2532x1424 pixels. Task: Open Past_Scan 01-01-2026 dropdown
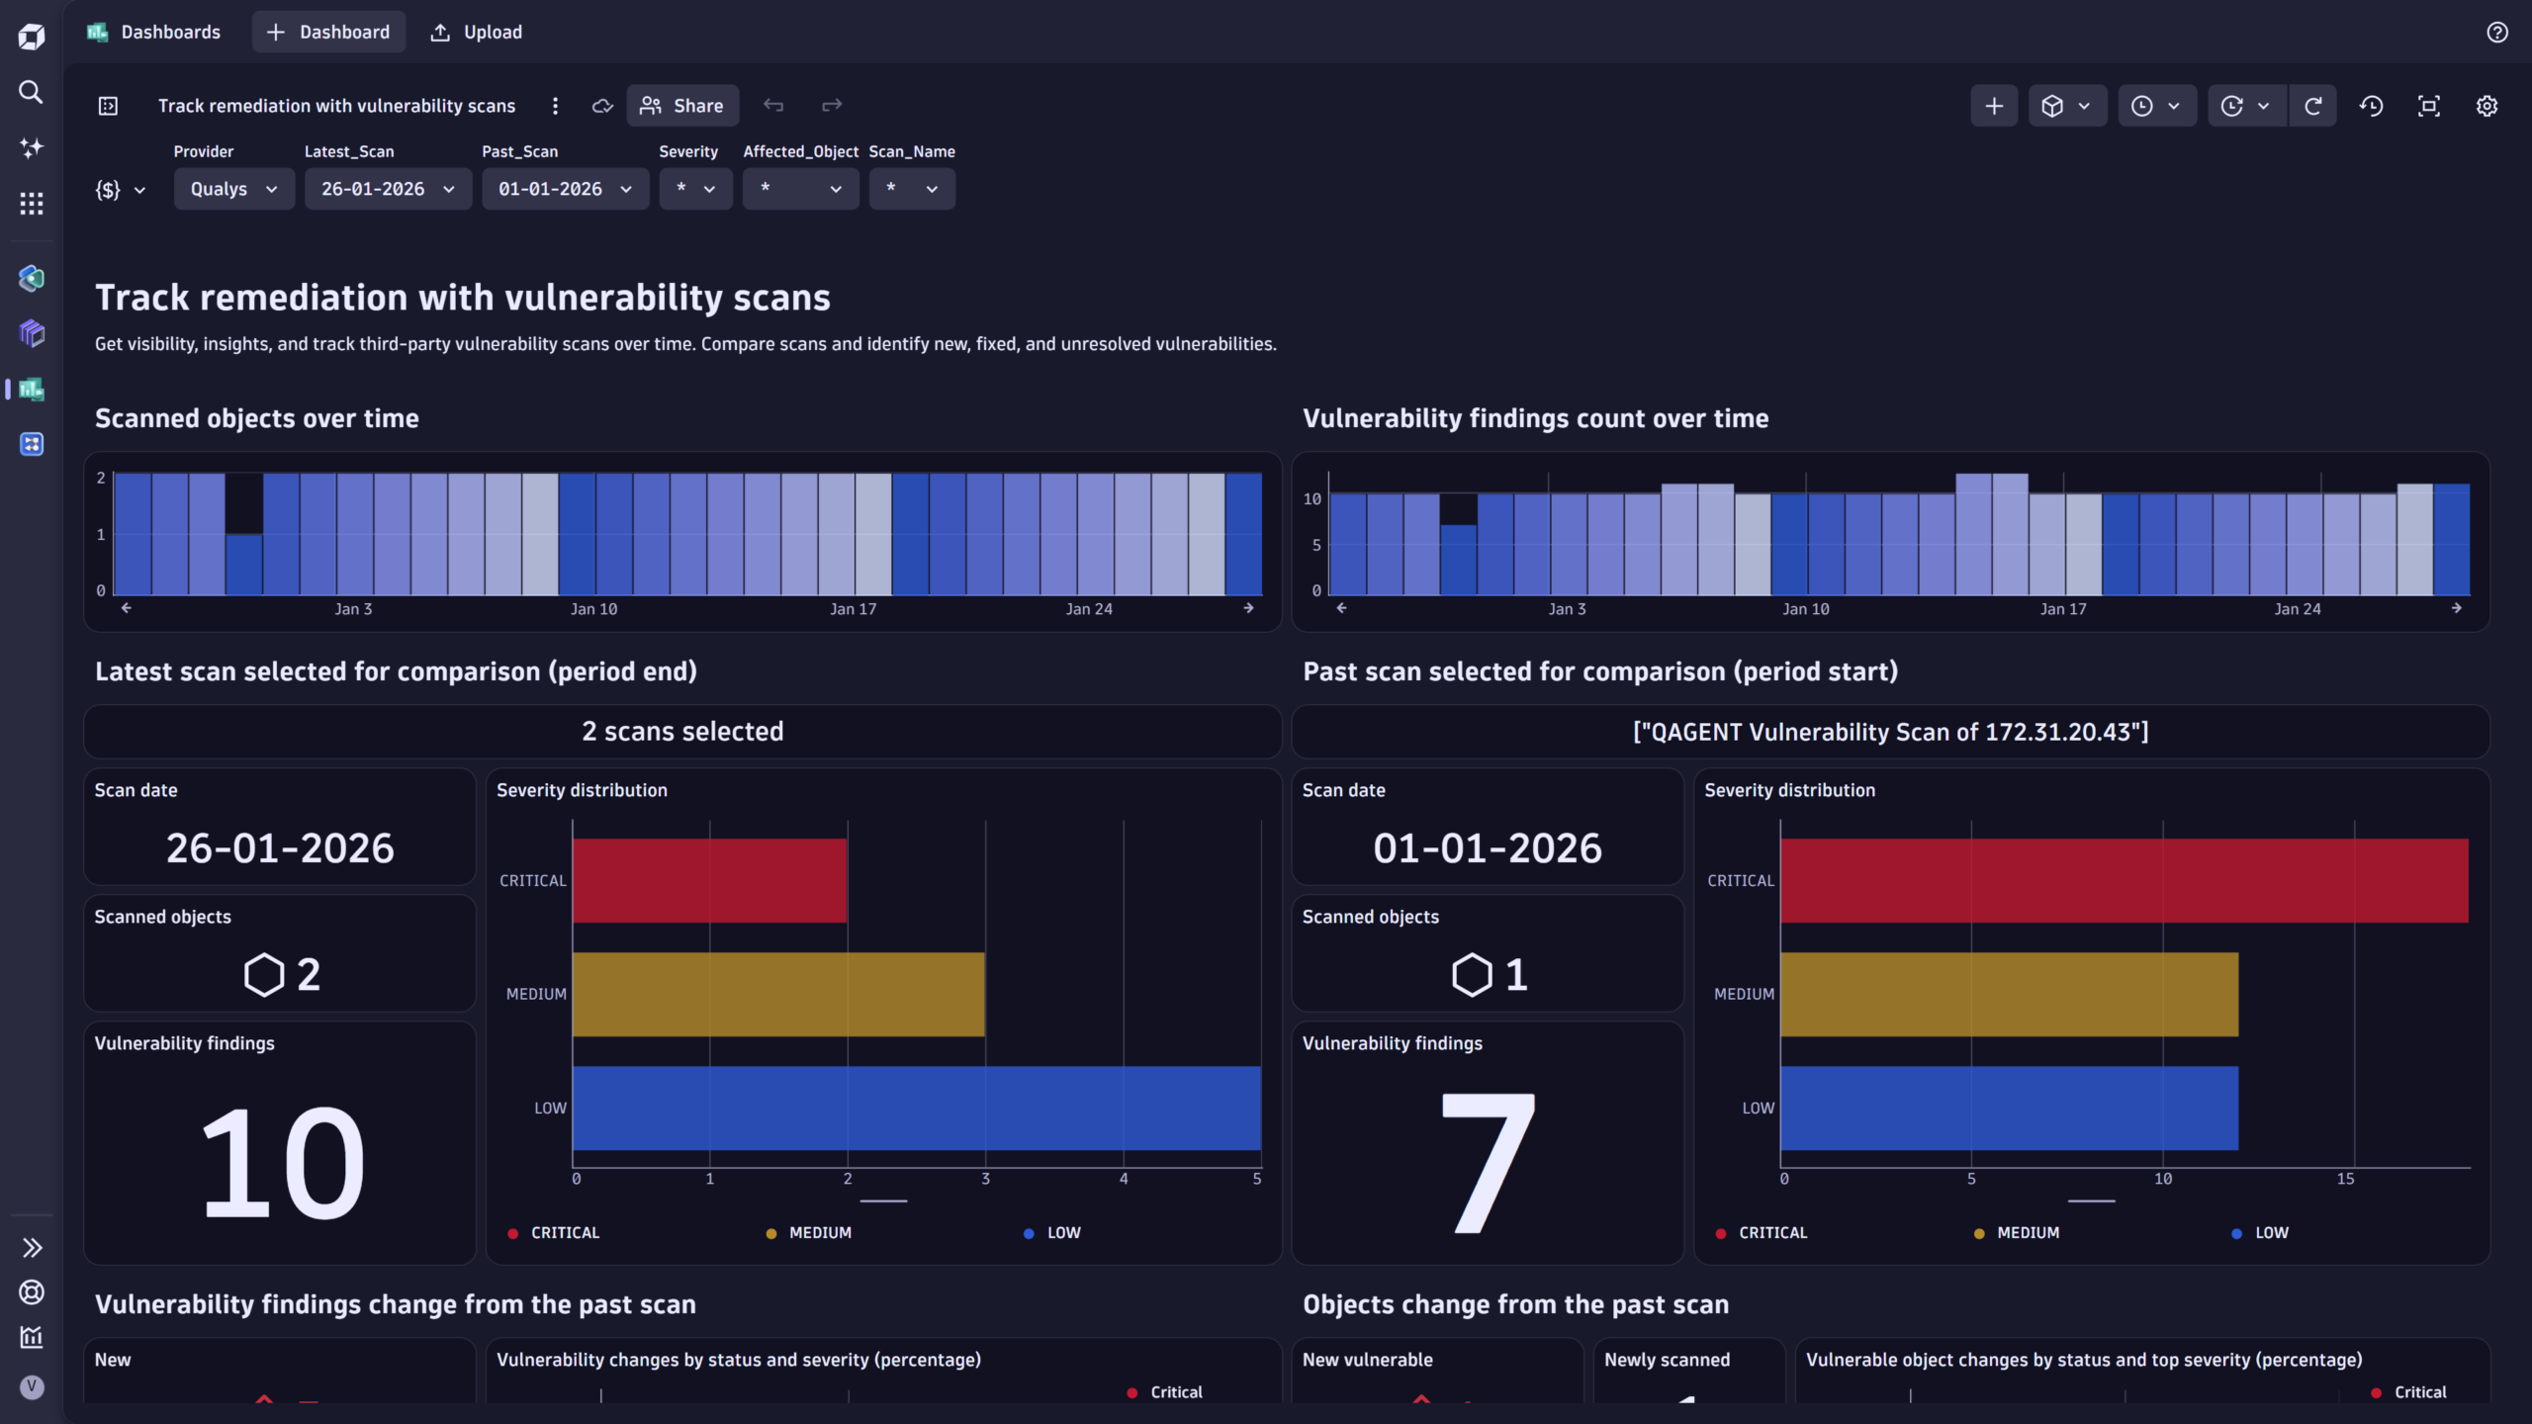[x=565, y=189]
